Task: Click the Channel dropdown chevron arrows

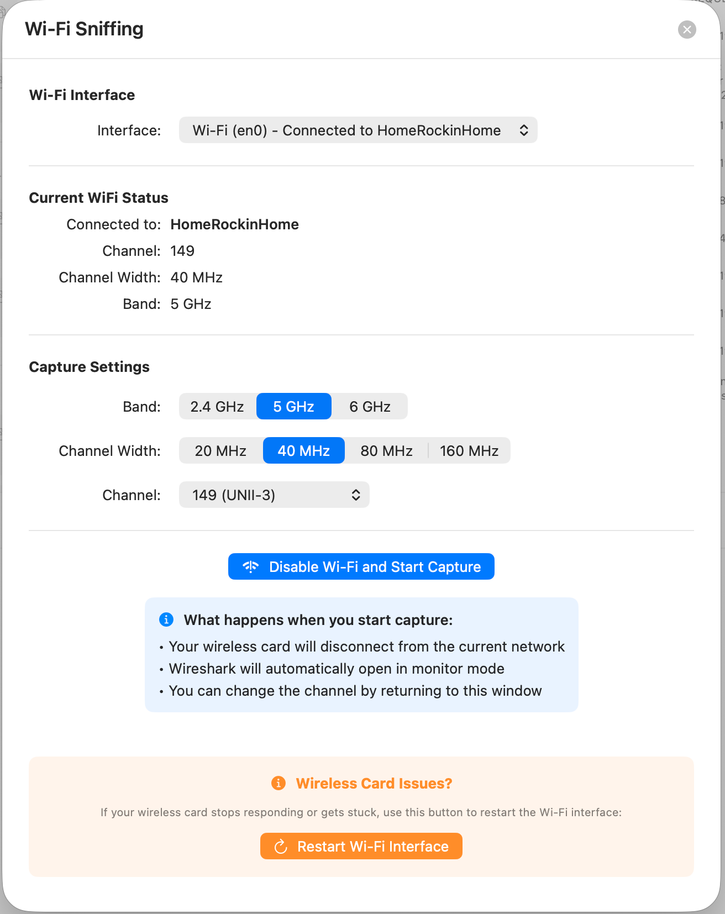Action: coord(356,495)
